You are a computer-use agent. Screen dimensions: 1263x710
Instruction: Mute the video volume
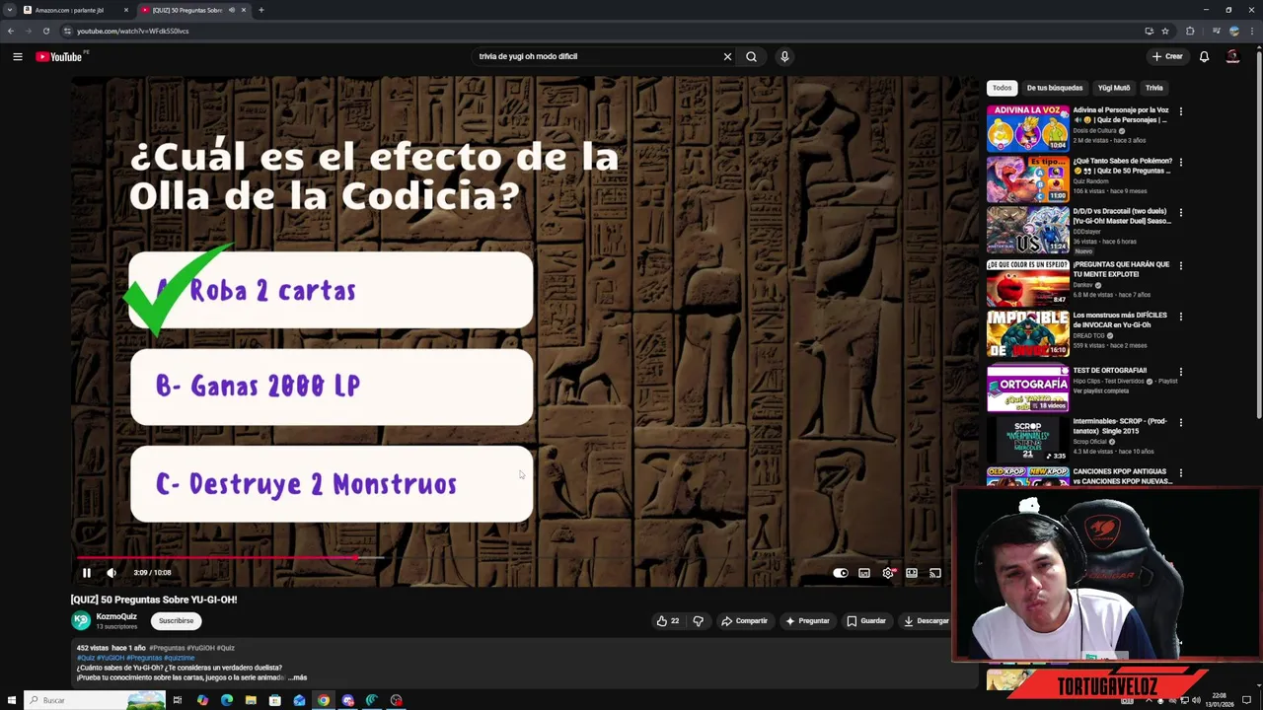111,572
